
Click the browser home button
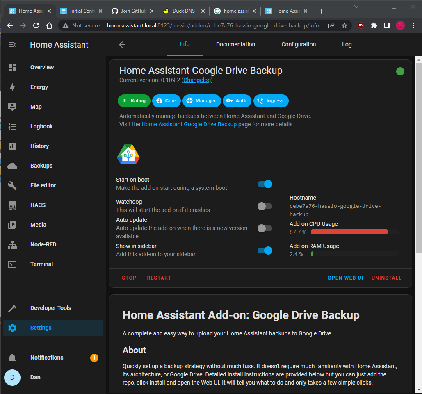click(x=49, y=25)
